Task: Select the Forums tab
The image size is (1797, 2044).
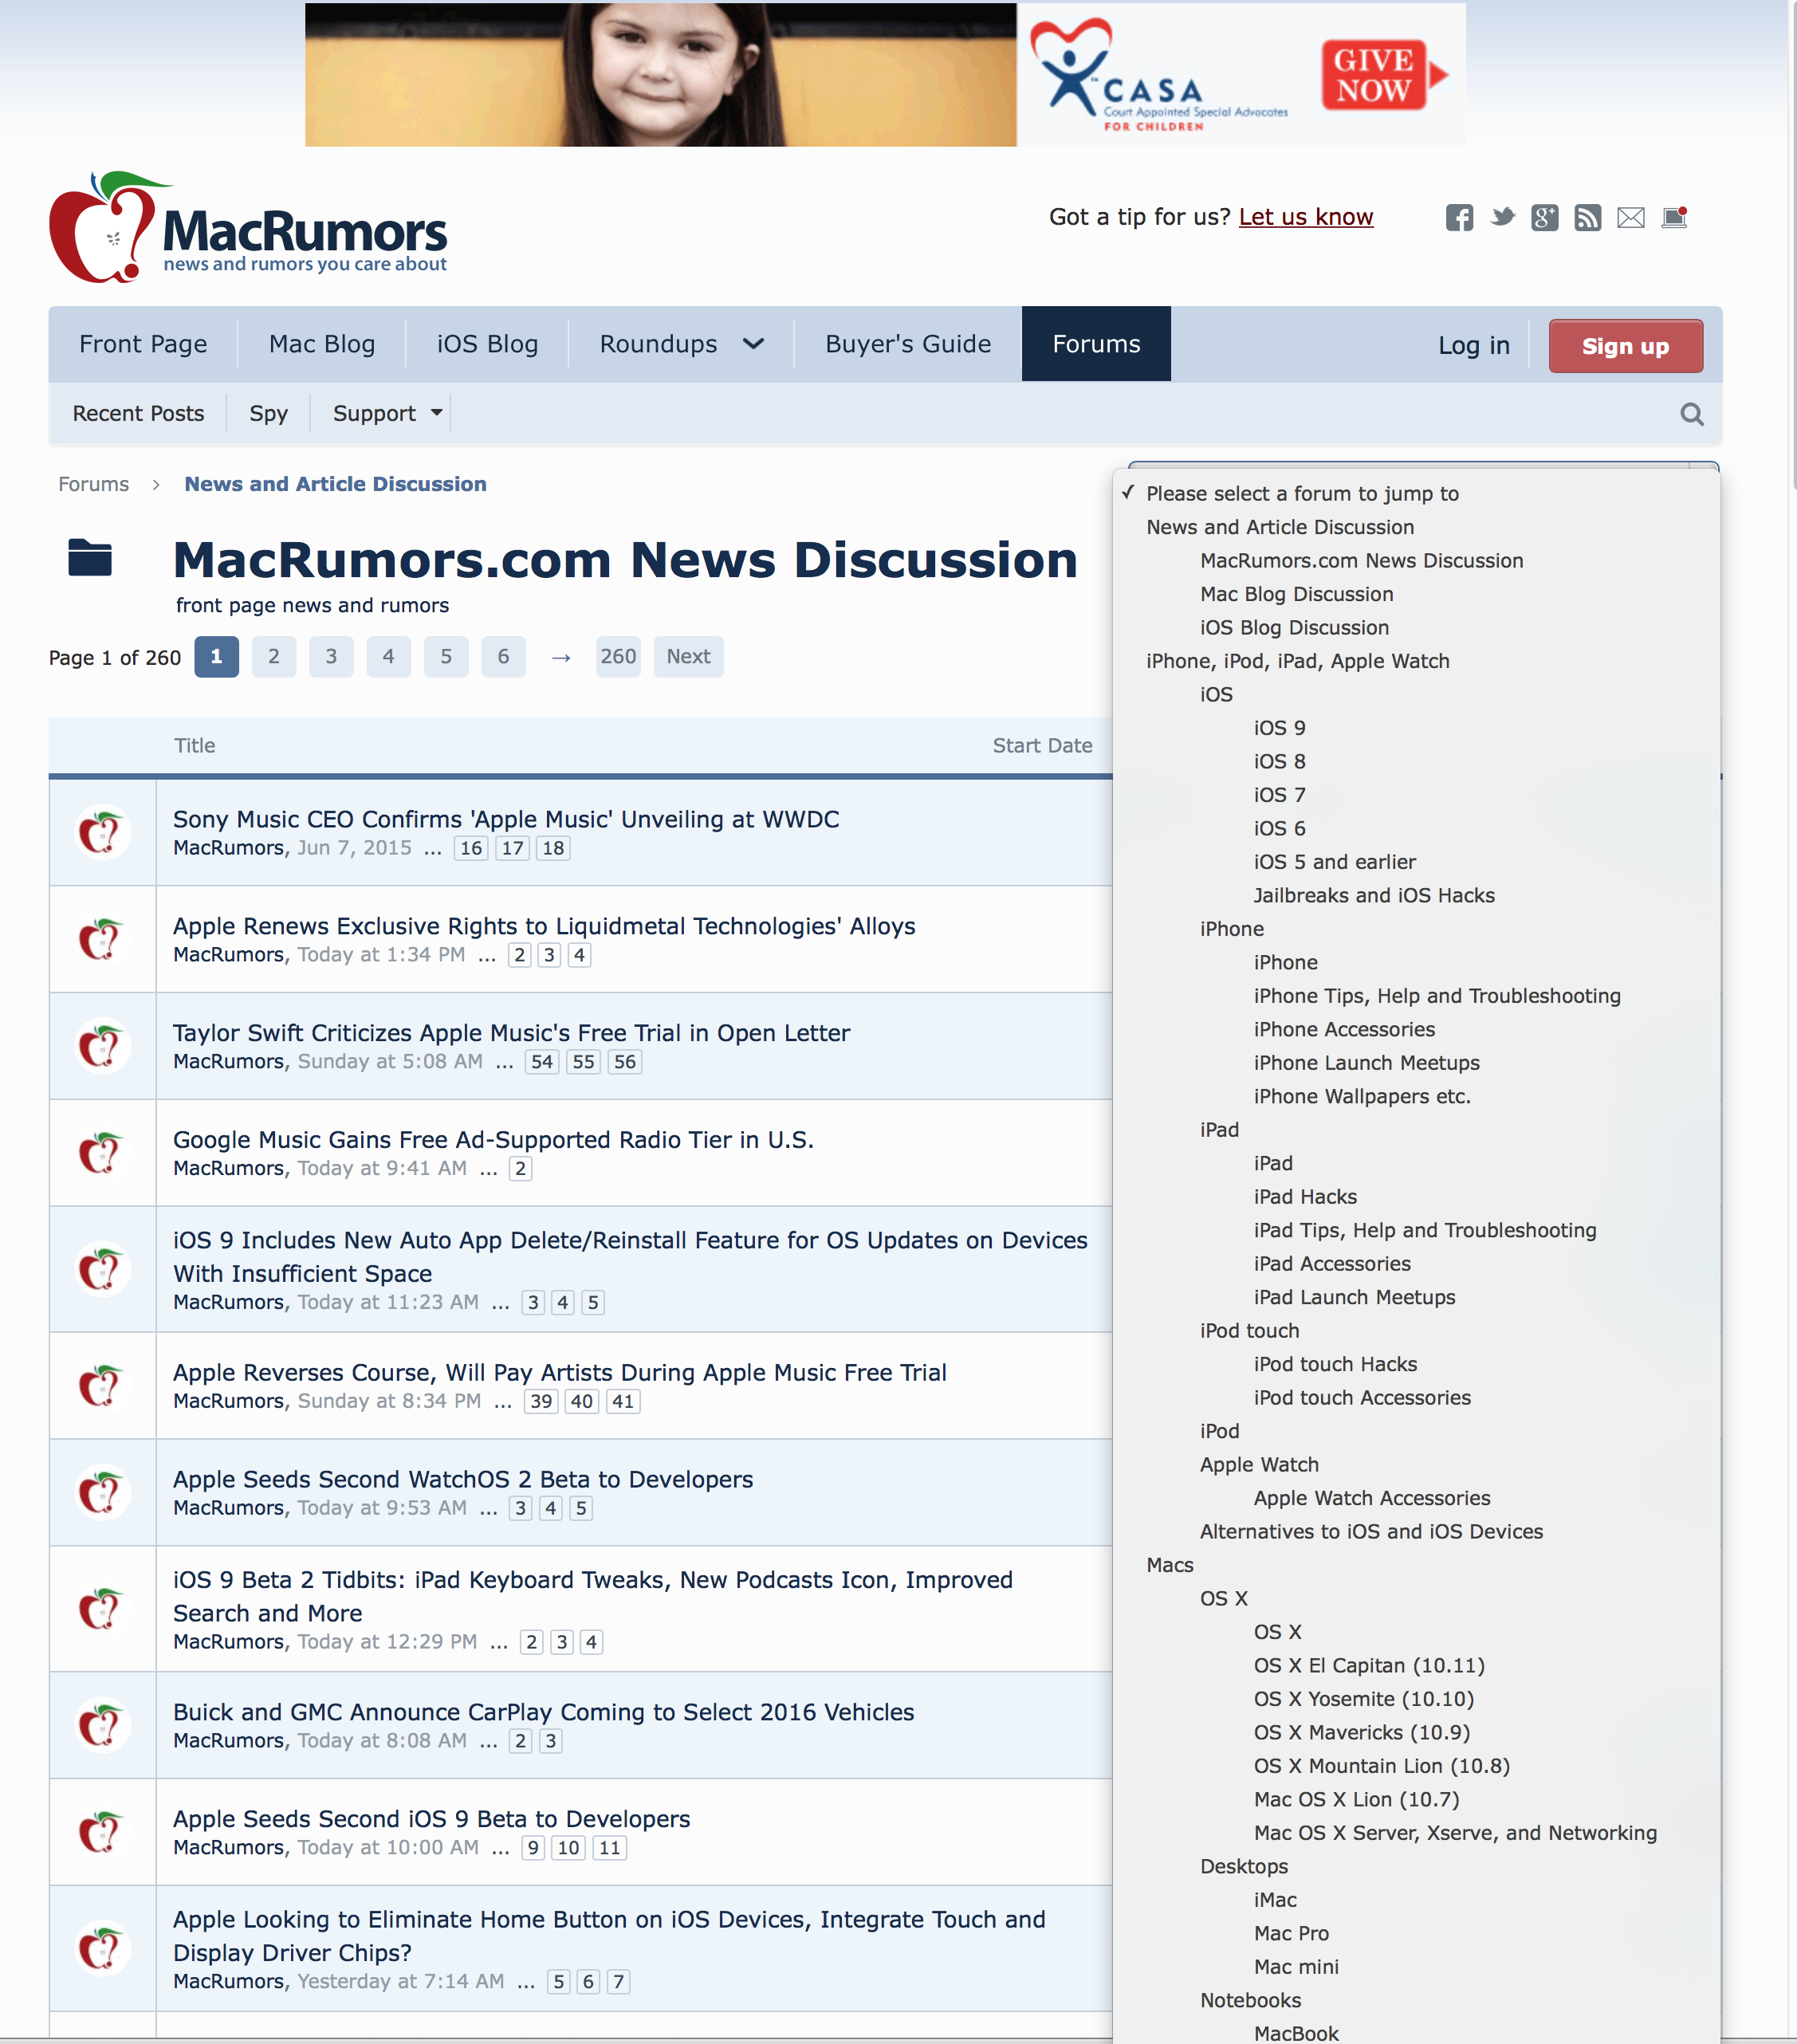Action: click(1096, 343)
